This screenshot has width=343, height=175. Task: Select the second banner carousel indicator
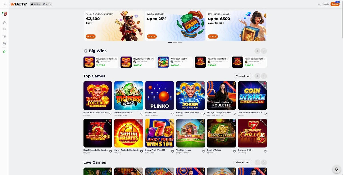tap(175, 42)
